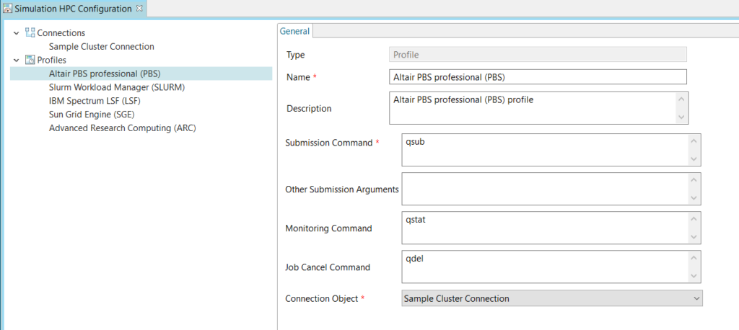Select IBM Spectrum LSF (LSF) profile

[95, 101]
